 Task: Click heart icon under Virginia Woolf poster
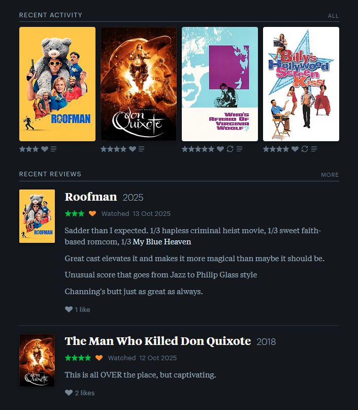220,149
